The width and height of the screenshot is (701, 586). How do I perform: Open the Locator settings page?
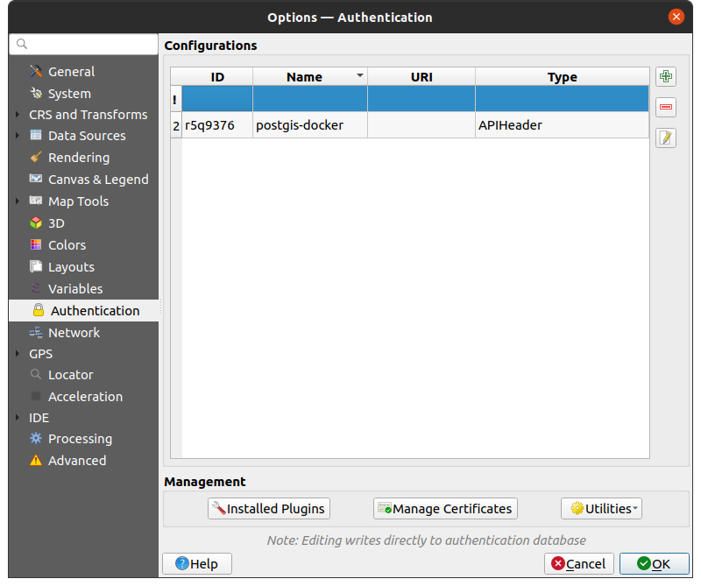click(72, 374)
